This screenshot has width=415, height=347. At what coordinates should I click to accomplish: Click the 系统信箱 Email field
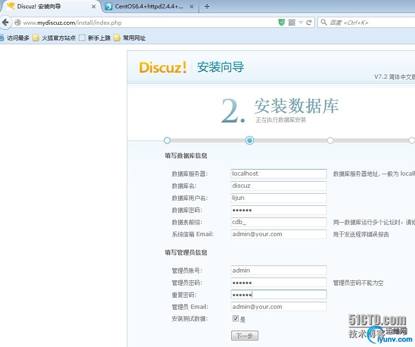click(279, 234)
